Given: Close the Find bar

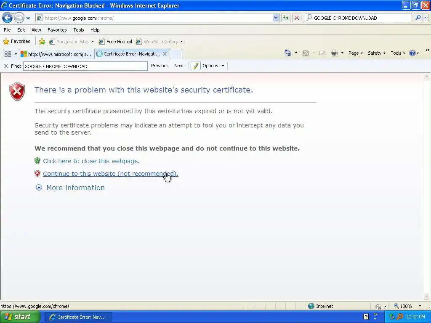Looking at the screenshot, I should point(6,66).
